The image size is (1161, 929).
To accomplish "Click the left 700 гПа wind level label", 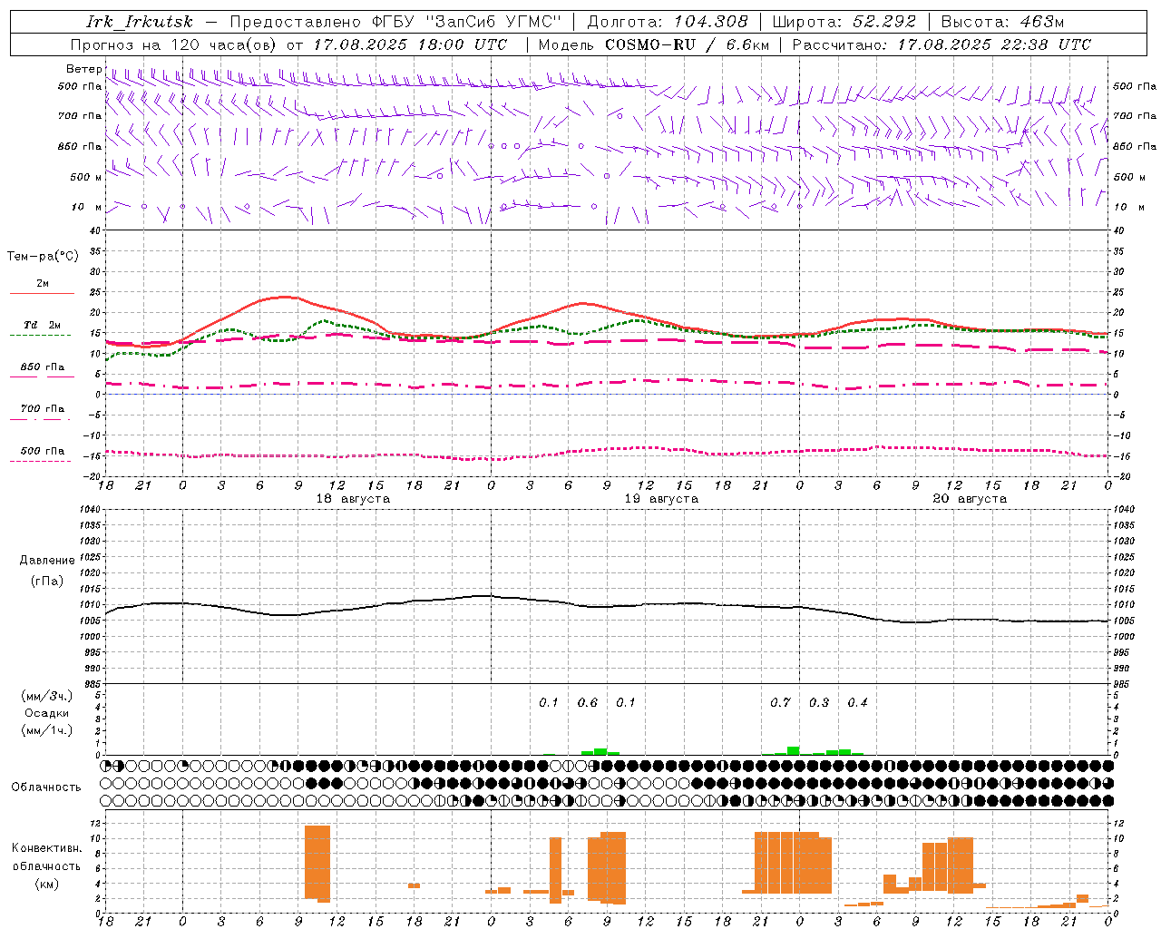I will pyautogui.click(x=80, y=116).
